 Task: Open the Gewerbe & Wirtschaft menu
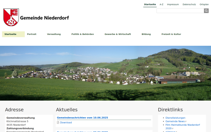[118, 34]
